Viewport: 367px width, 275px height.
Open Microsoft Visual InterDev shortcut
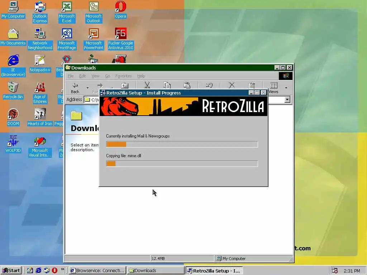coord(40,146)
